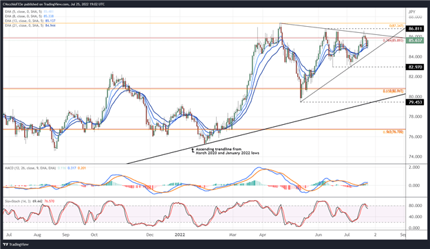Click the Jun label on the time axis
This screenshot has width=430, height=249.
(319, 235)
